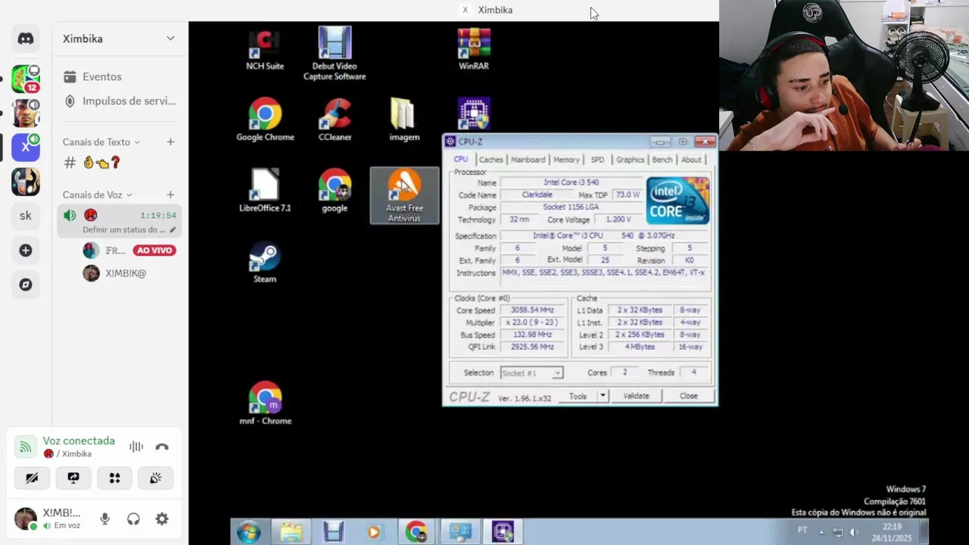
Task: Turn on the camera in voice panel
Action: tap(32, 478)
